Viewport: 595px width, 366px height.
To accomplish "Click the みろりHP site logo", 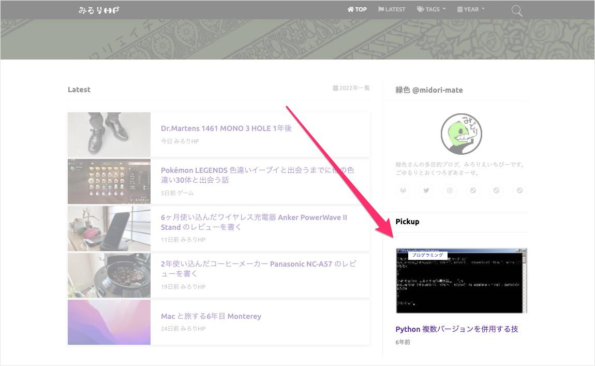I will (x=99, y=10).
